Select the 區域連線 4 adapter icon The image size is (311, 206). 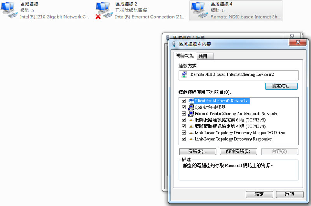click(199, 10)
